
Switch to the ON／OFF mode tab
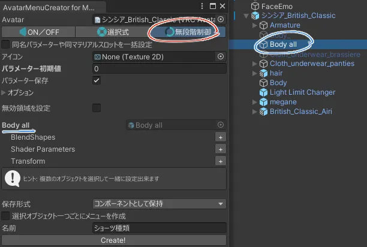point(40,32)
